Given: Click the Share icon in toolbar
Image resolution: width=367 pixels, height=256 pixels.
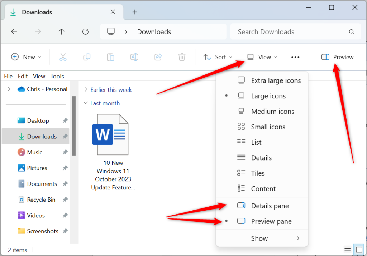Looking at the screenshot, I should [x=158, y=57].
